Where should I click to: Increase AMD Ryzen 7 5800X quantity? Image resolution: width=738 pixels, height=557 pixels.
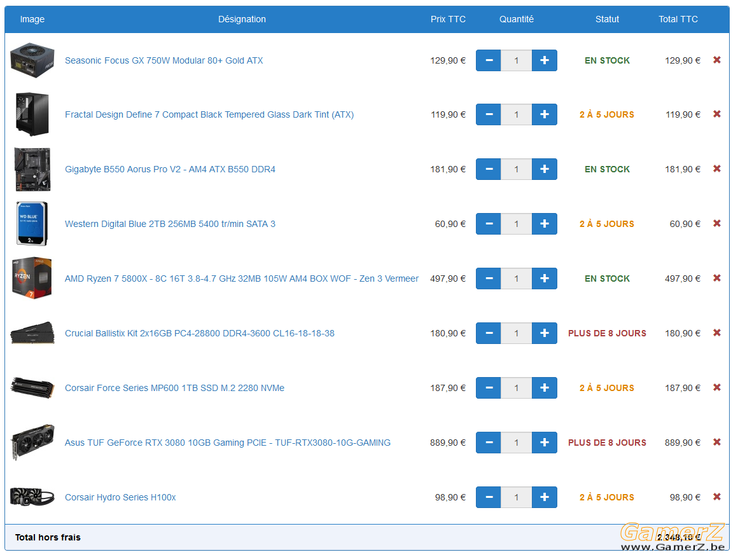click(545, 278)
